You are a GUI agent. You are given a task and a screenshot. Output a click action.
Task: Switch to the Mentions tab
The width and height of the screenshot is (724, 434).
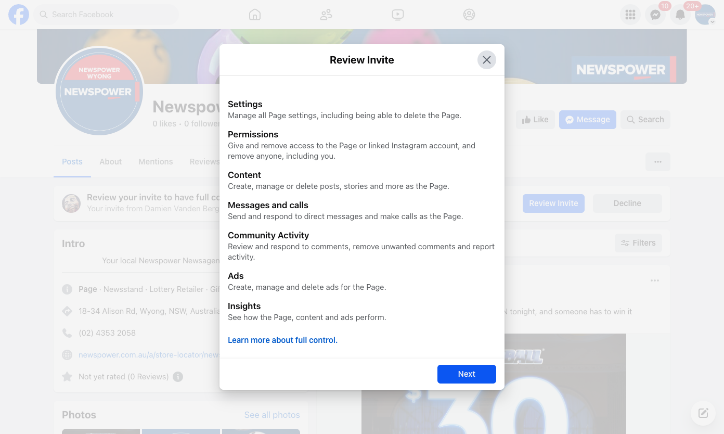click(x=156, y=162)
